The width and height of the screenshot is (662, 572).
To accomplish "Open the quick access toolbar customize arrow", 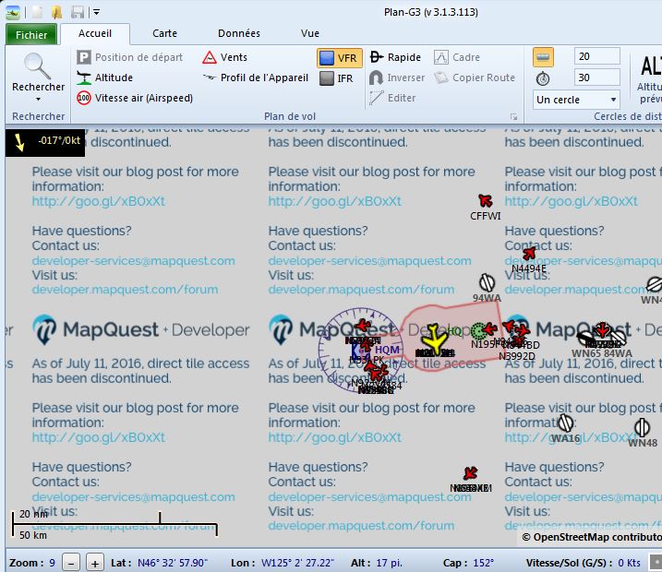I will pos(97,12).
